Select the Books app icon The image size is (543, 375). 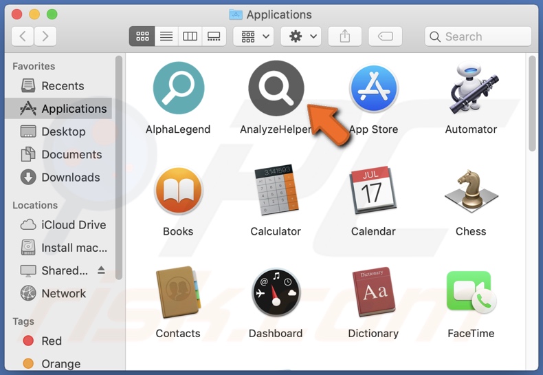[x=178, y=191]
